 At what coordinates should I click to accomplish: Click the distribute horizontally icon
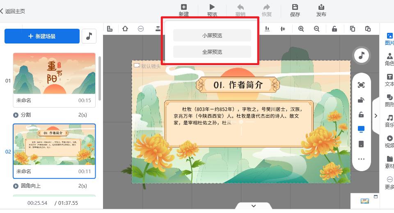[x=283, y=29]
